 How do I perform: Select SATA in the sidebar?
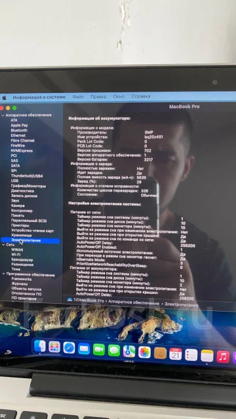point(15,166)
